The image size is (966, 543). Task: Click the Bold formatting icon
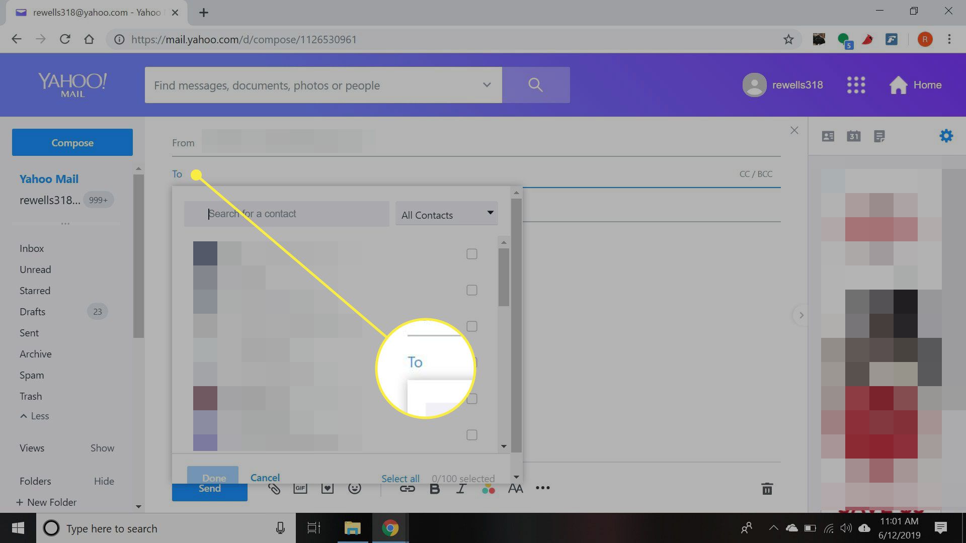click(x=434, y=489)
